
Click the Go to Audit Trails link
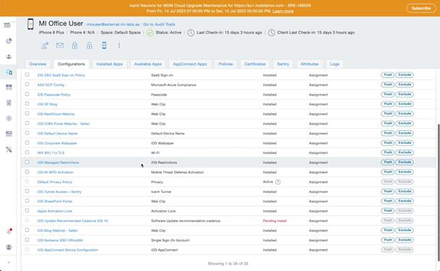pyautogui.click(x=159, y=25)
